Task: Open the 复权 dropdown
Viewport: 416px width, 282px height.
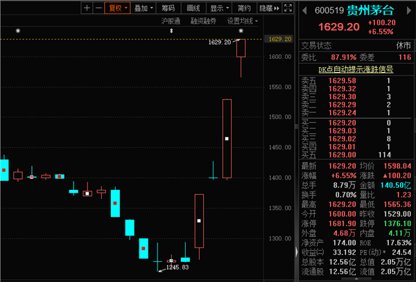Action: (x=116, y=8)
